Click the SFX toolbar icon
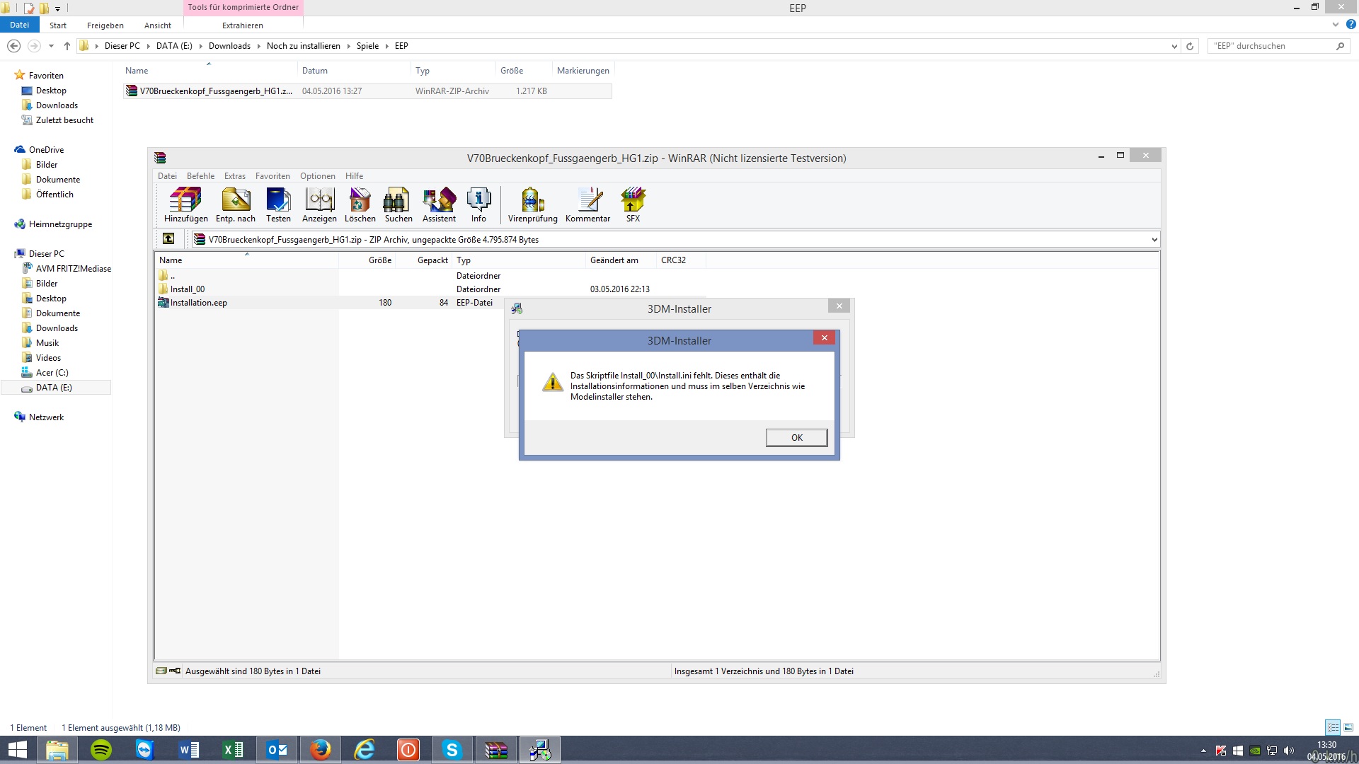This screenshot has width=1359, height=764. (x=633, y=204)
